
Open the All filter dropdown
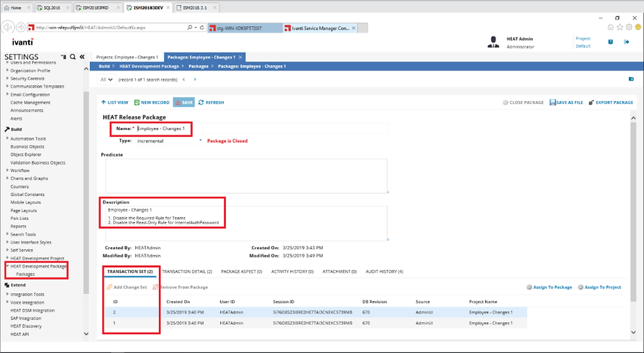106,79
